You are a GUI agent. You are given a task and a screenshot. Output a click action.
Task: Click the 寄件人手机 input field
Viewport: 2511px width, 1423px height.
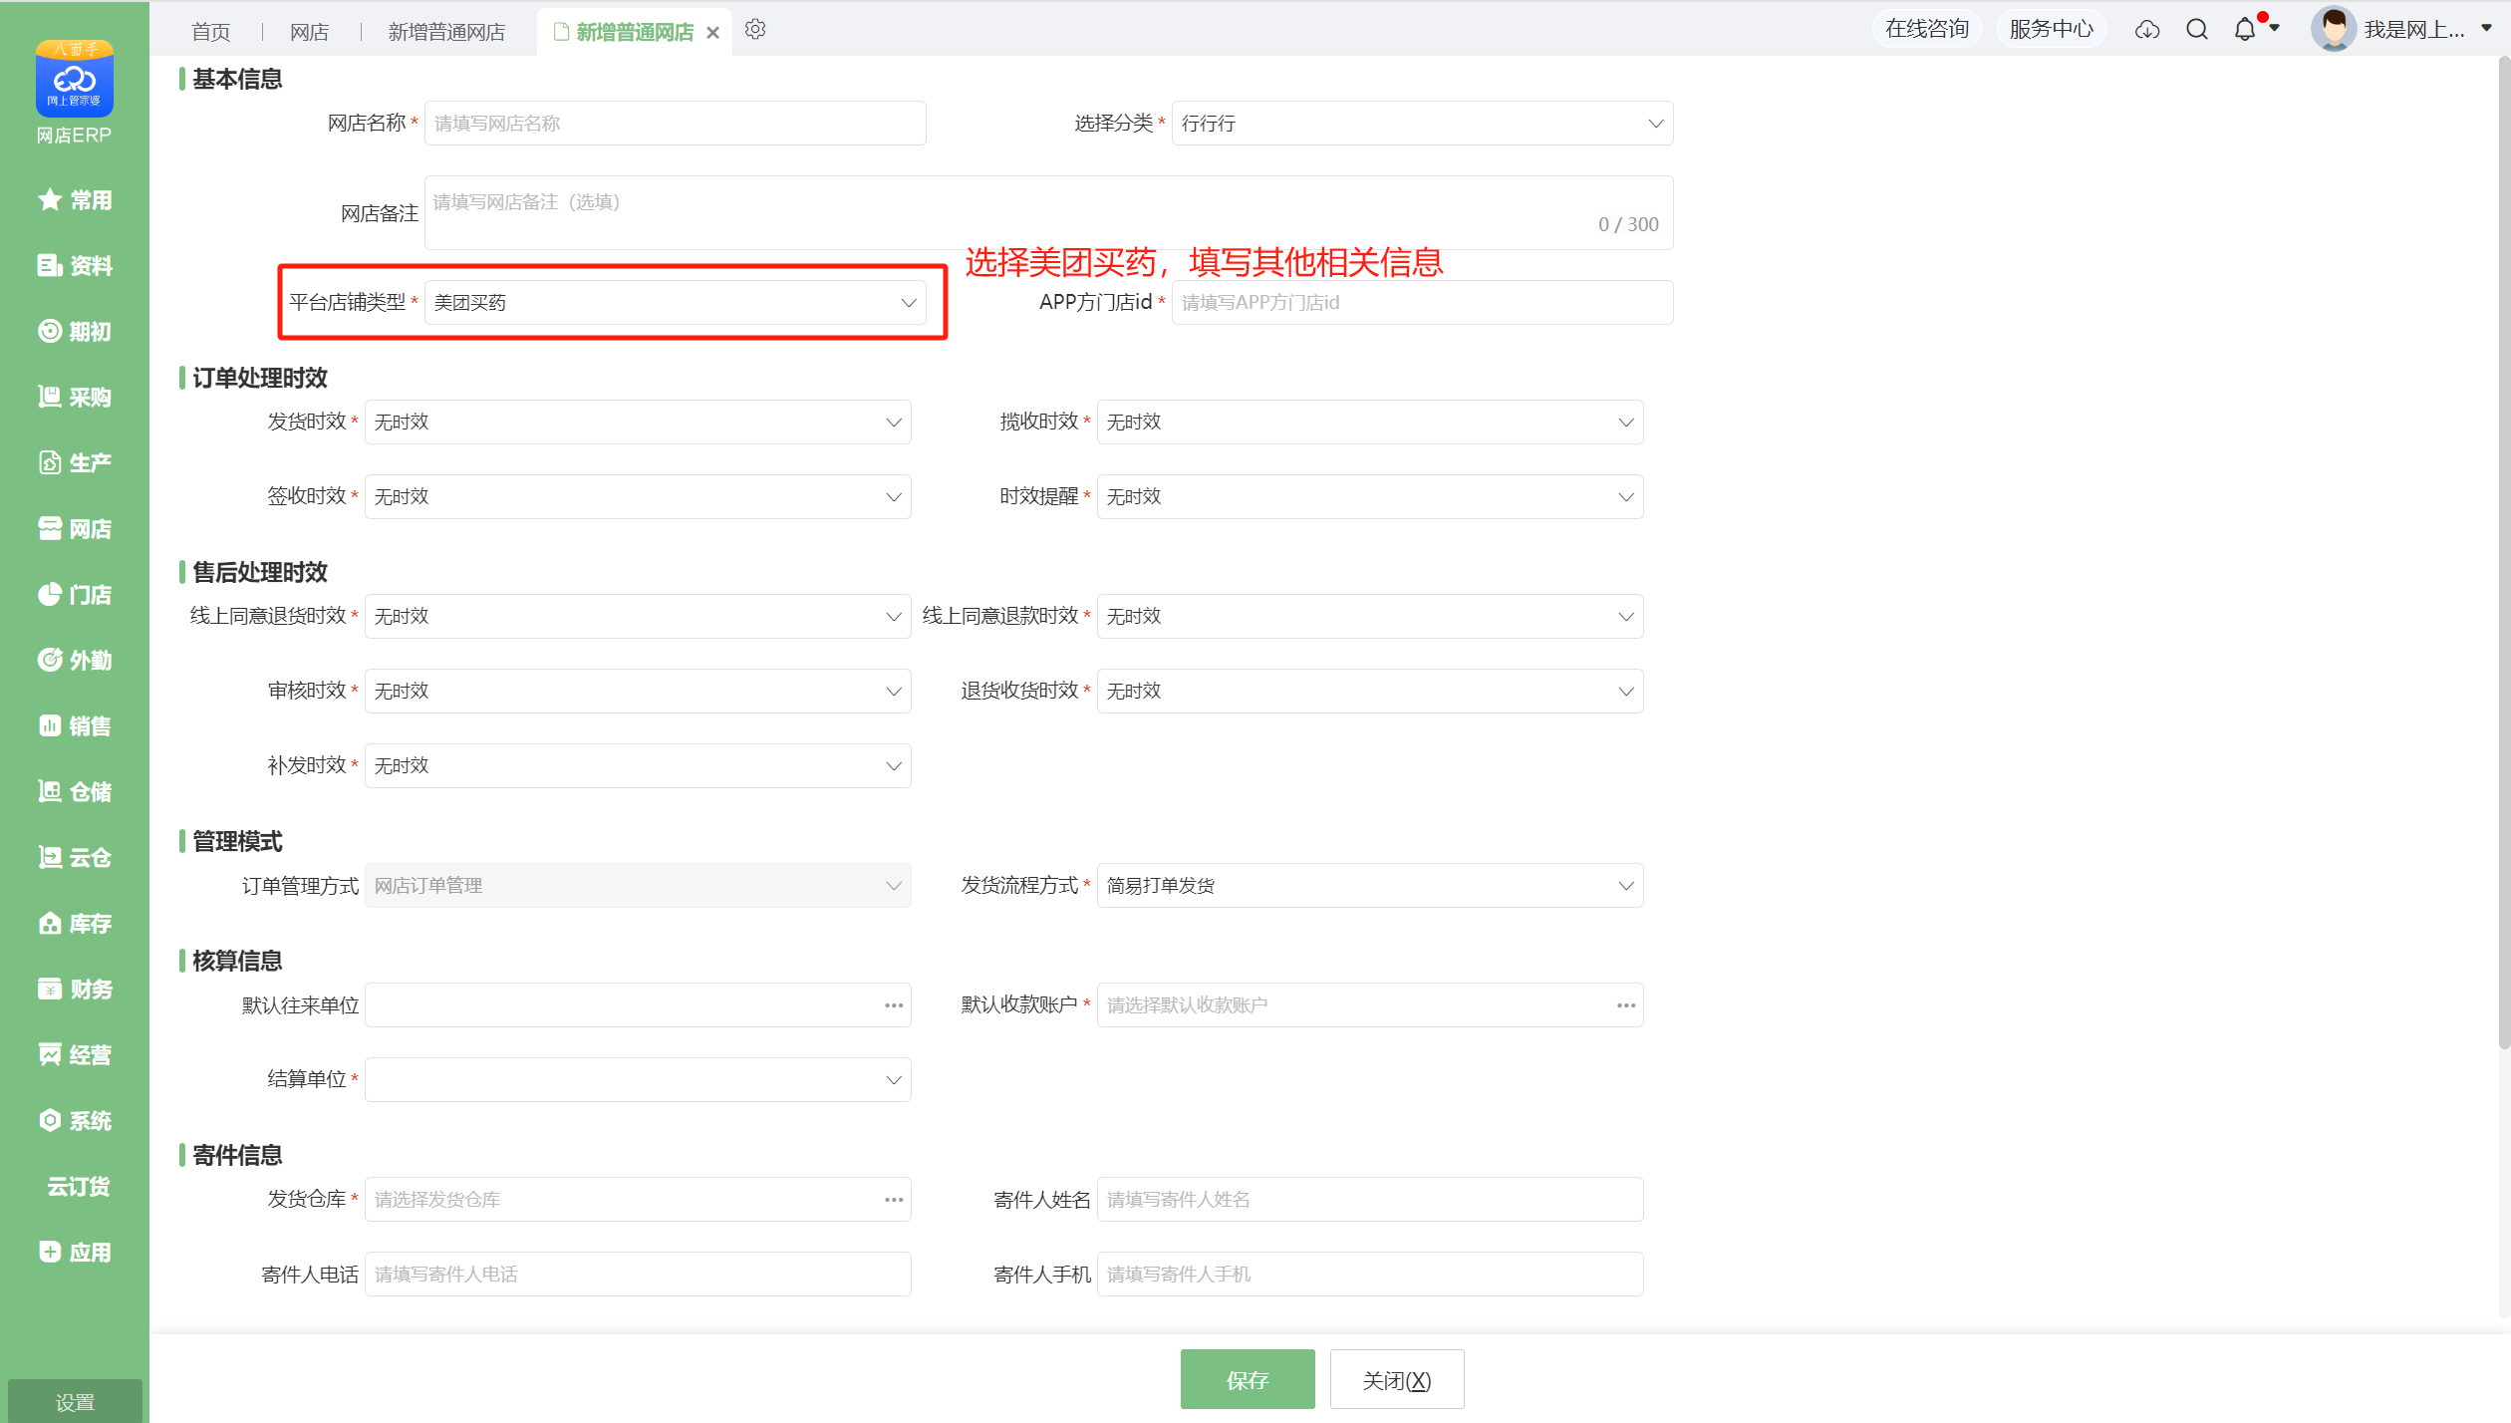pos(1370,1275)
